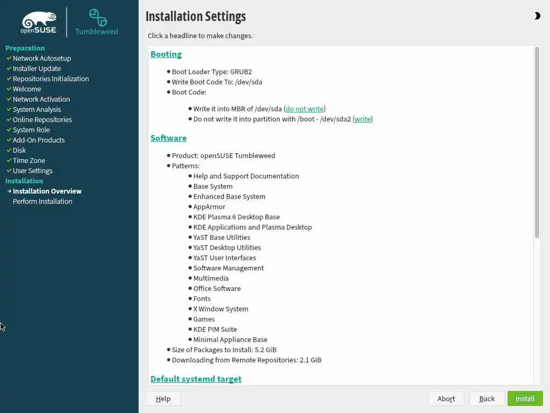Open the Software settings headline
Image resolution: width=550 pixels, height=413 pixels.
[x=168, y=138]
